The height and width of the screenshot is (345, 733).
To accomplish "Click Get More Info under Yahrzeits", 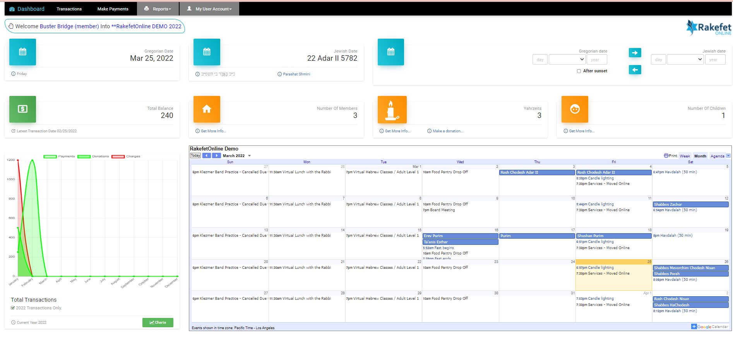I will point(397,131).
